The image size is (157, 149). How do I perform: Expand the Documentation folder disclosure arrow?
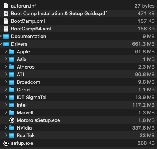point(1,36)
